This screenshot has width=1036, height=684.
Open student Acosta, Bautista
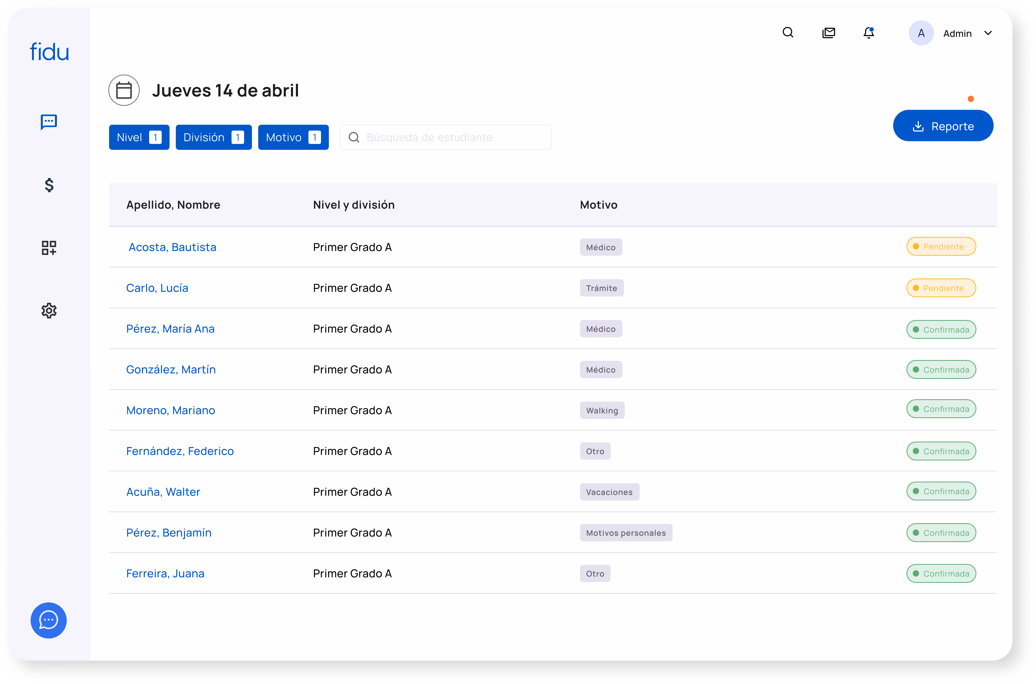[x=172, y=247]
